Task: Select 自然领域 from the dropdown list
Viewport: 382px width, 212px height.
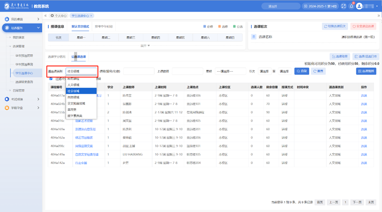Action: (74, 97)
